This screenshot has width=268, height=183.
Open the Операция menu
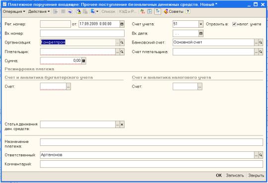[x=14, y=11]
